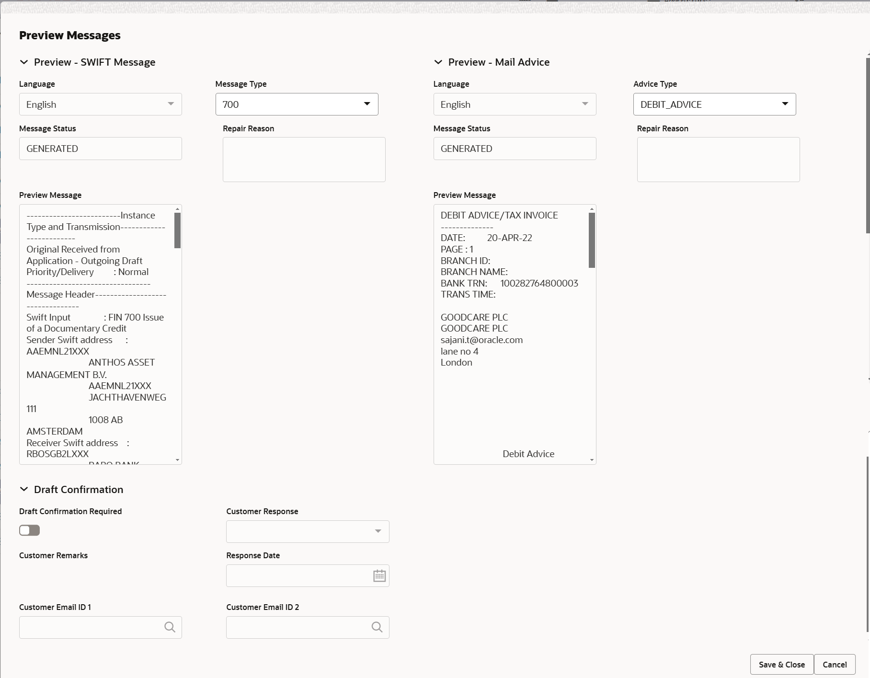Click Mail Advice preview scroll down arrow
The image size is (870, 678).
592,460
